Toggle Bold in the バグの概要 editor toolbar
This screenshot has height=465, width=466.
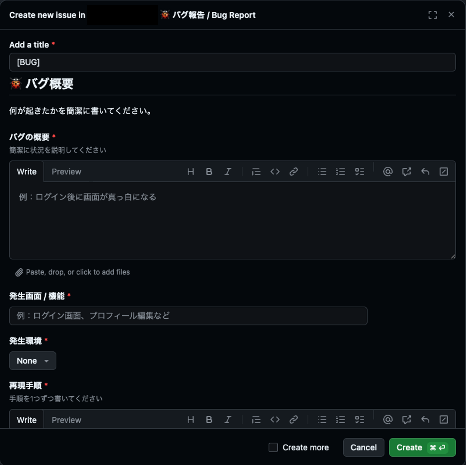(209, 172)
